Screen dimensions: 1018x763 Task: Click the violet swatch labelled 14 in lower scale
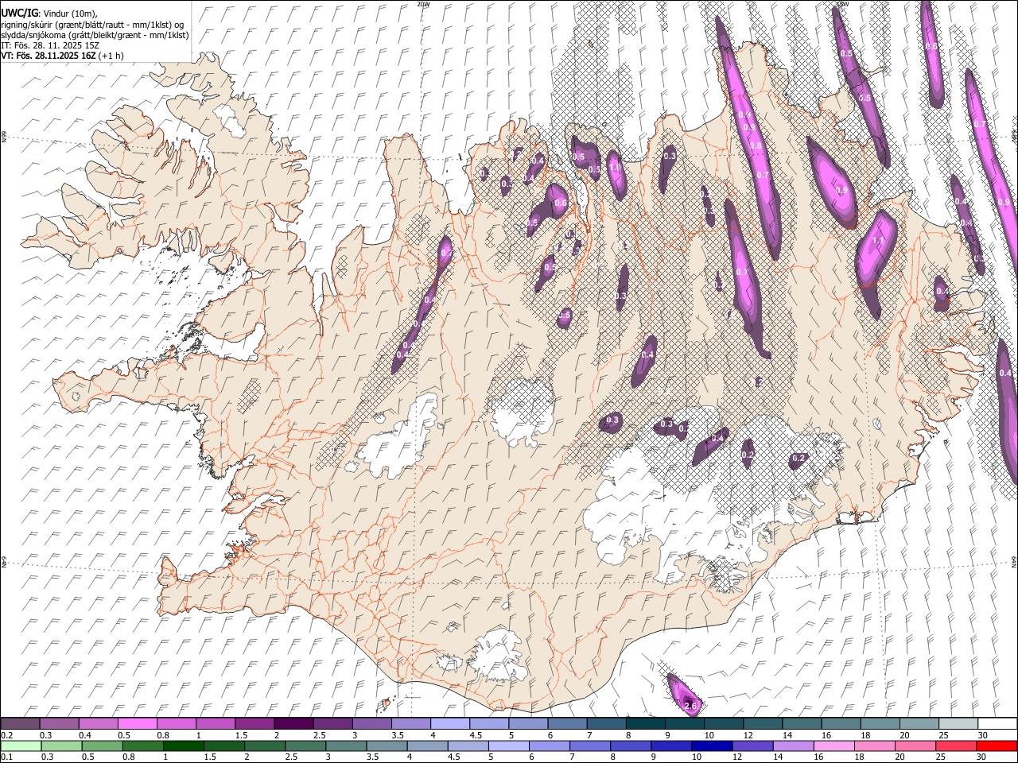(x=793, y=746)
